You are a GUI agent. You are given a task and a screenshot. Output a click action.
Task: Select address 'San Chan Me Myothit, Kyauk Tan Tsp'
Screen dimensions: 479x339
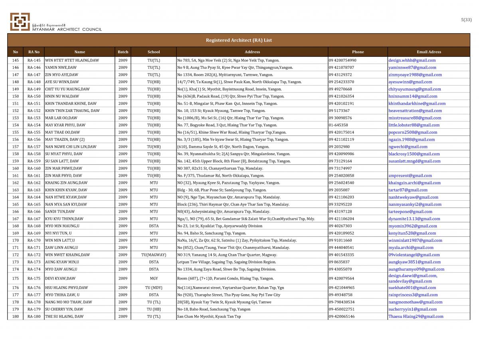click(209, 316)
